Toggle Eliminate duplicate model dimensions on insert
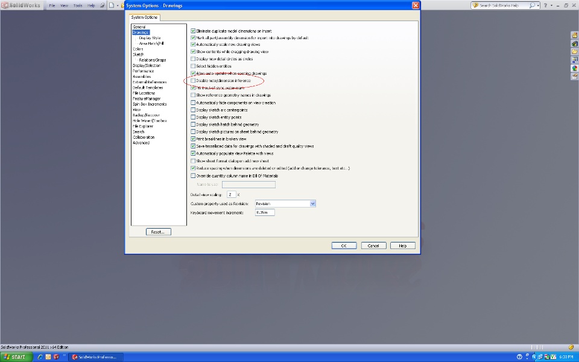The image size is (579, 362). tap(193, 31)
